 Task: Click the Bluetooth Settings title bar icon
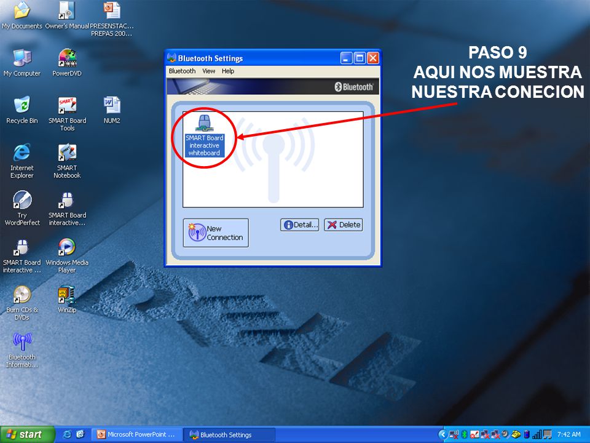[172, 58]
